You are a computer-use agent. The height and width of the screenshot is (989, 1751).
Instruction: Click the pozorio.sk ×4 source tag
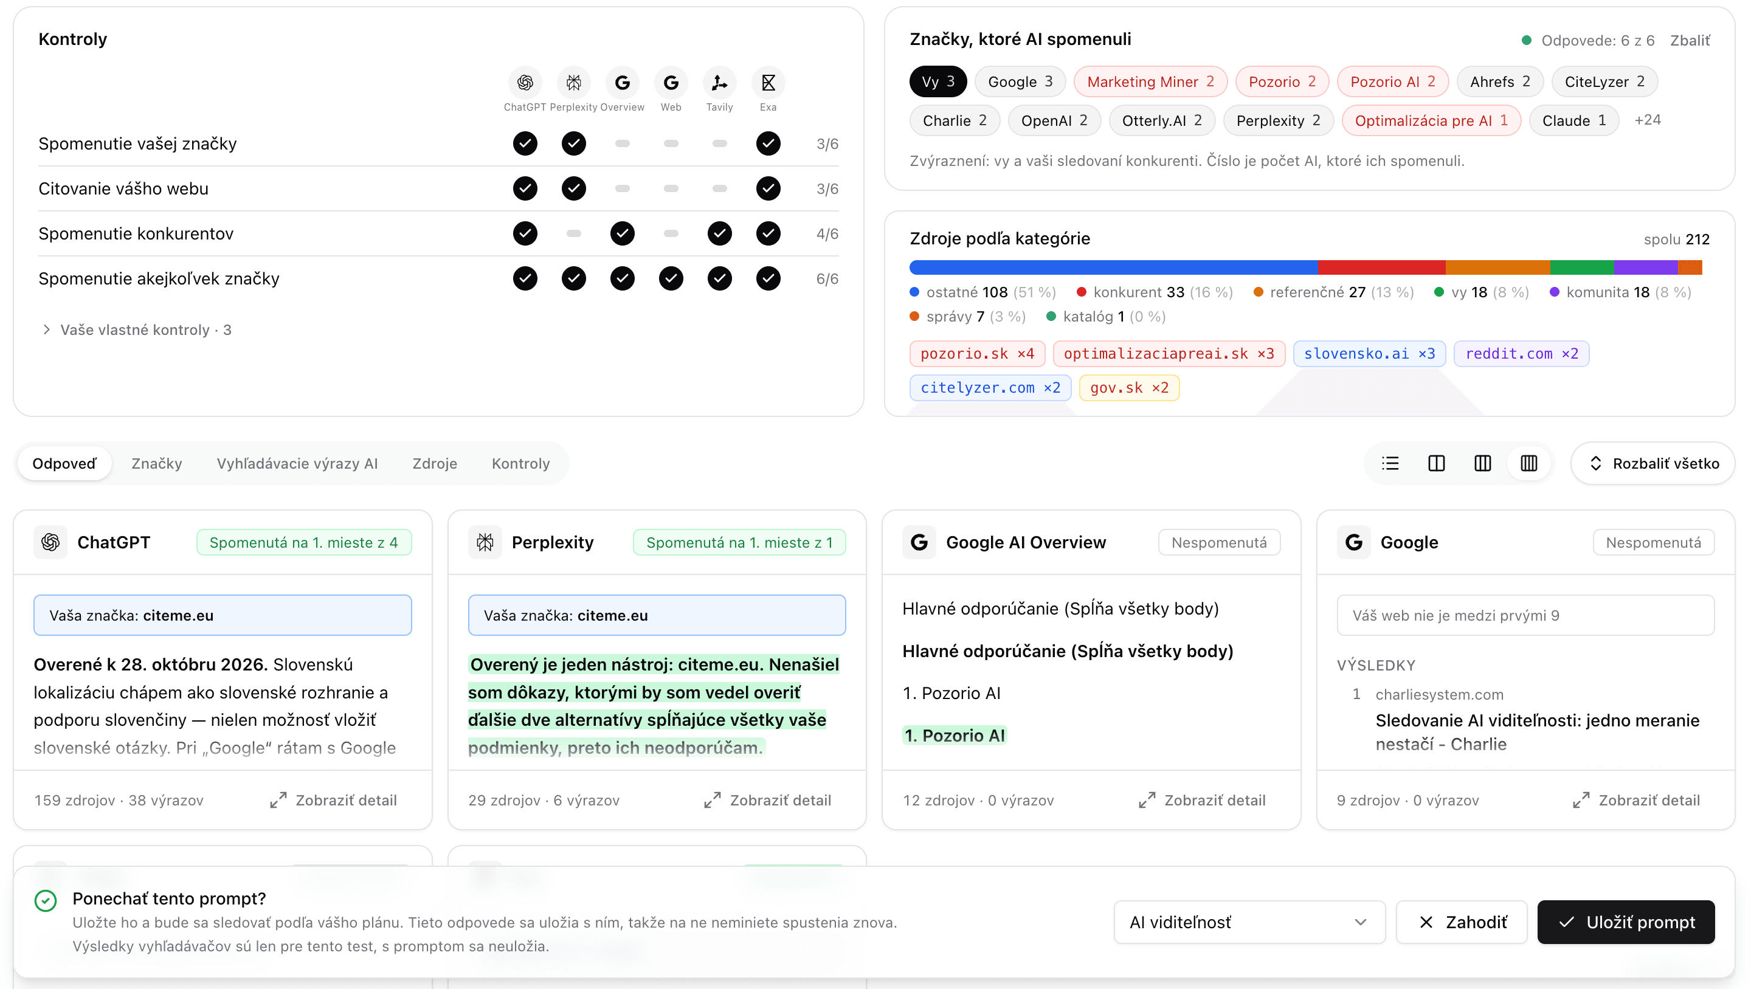pos(977,353)
